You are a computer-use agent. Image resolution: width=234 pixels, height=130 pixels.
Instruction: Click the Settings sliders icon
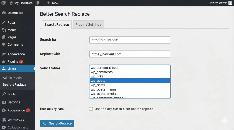tap(4, 102)
